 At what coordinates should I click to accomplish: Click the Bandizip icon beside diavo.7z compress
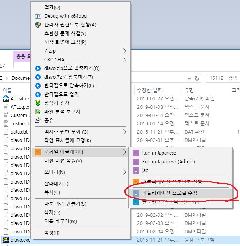(x=38, y=77)
